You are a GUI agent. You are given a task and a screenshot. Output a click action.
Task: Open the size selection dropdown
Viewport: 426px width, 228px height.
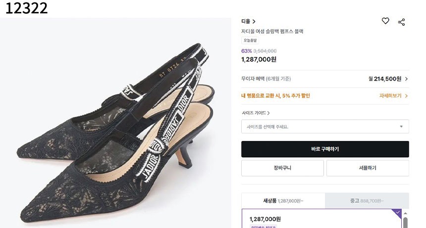[x=325, y=127]
